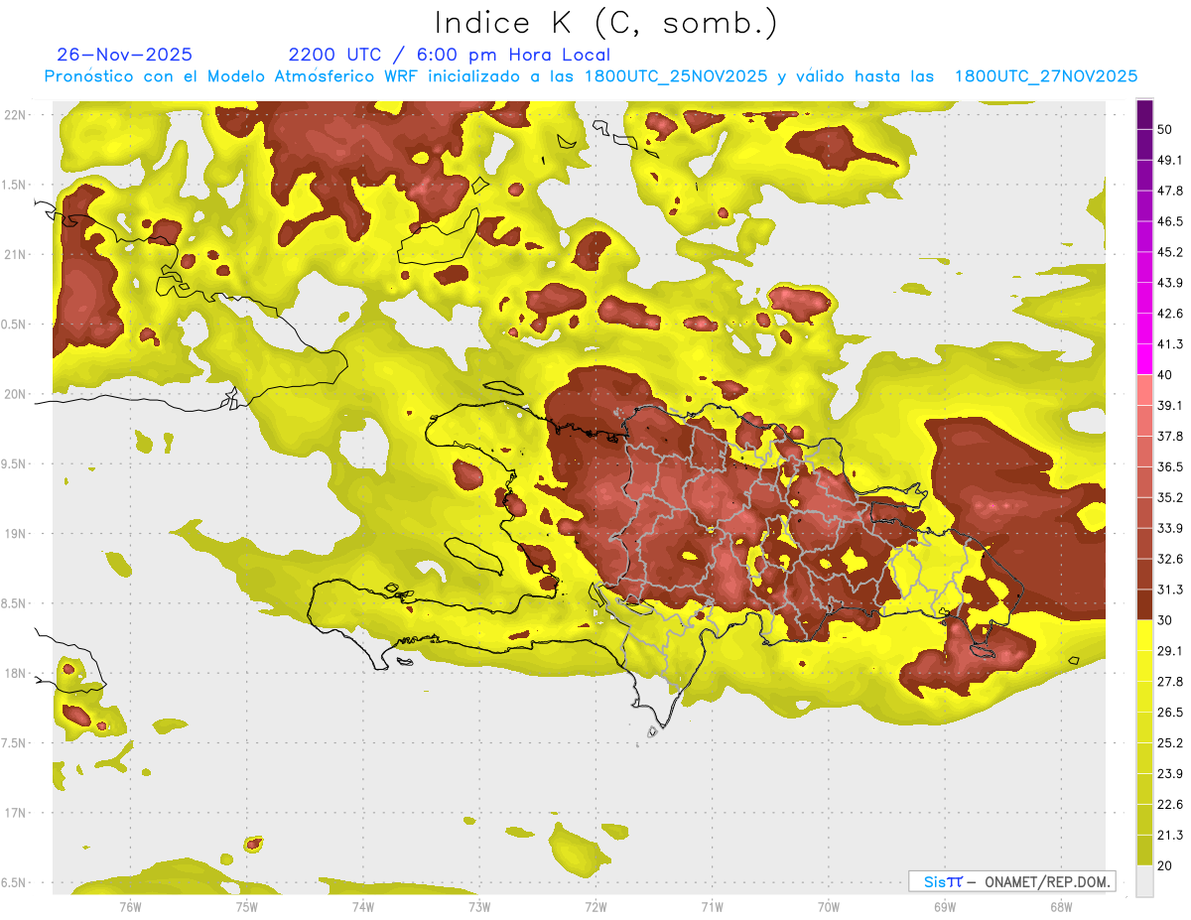Click the "22N" latitude label

click(x=15, y=114)
